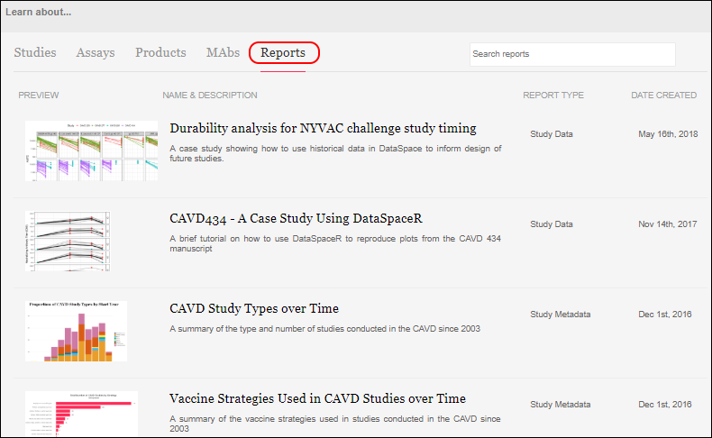Click the DATE CREATED column header
The width and height of the screenshot is (712, 438).
(664, 96)
